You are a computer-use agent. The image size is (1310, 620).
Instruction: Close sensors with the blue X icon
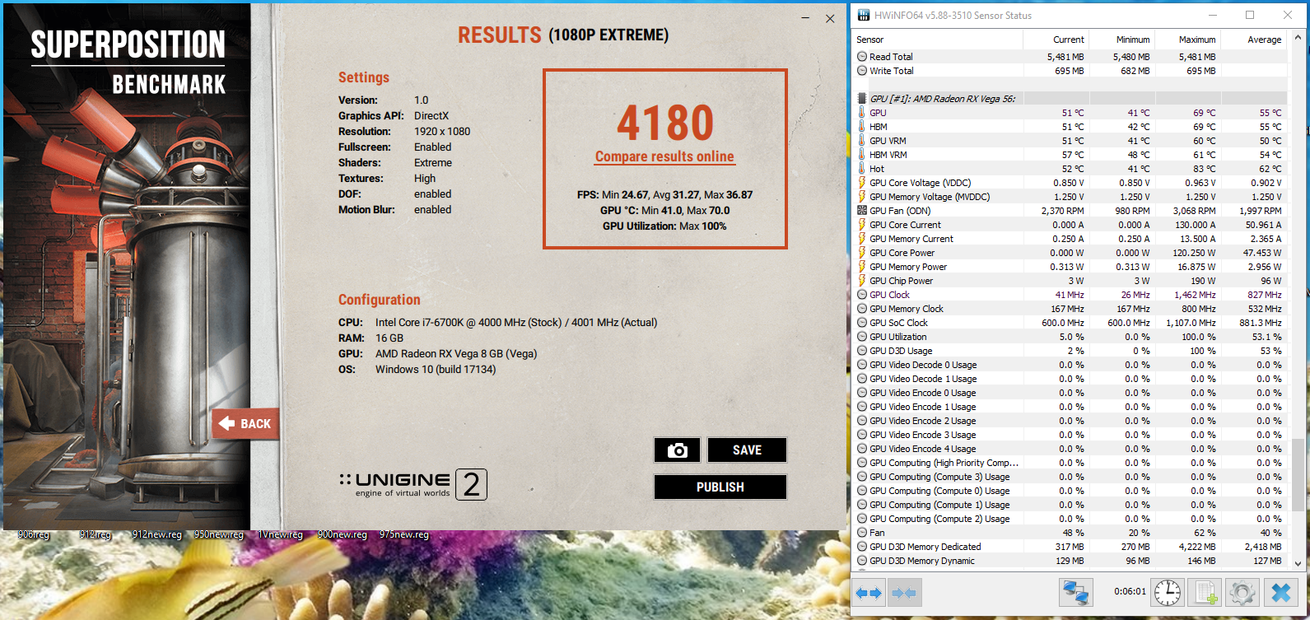(x=1281, y=592)
